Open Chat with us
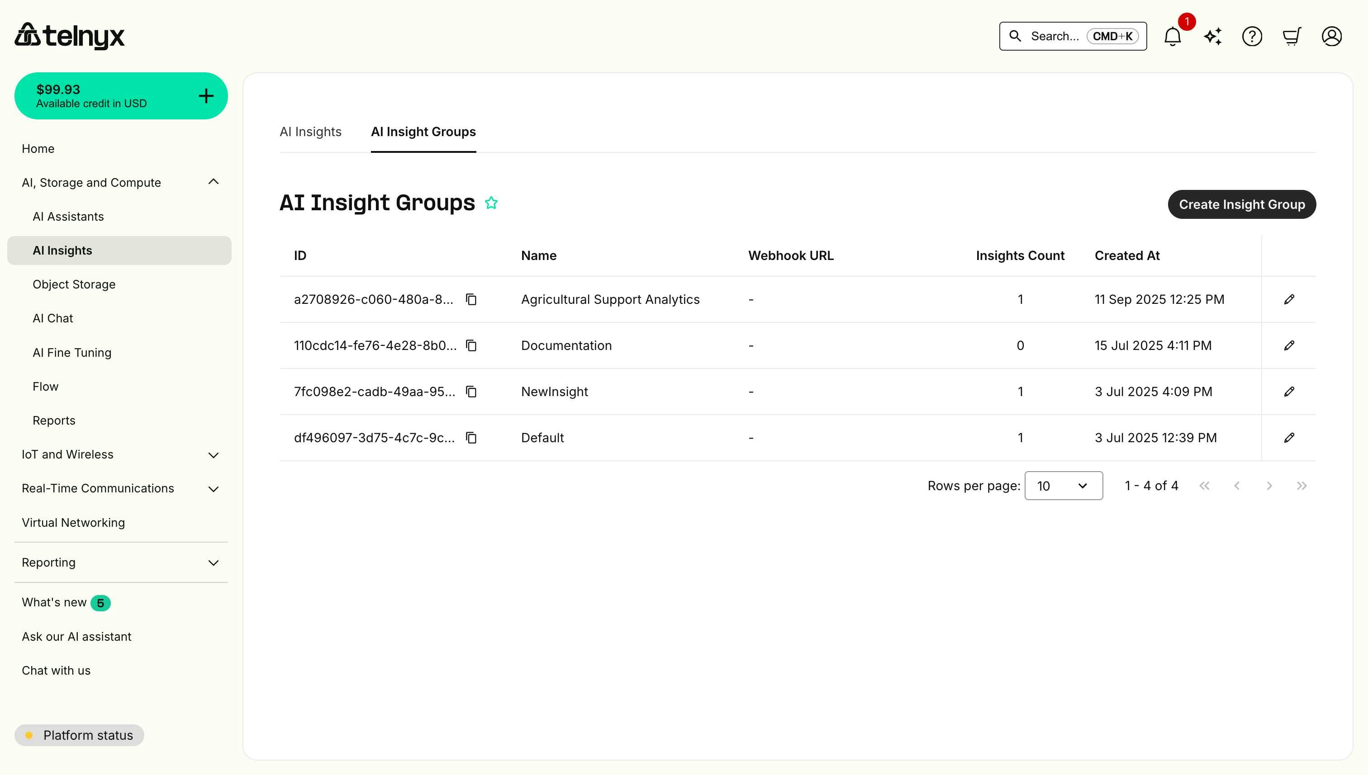1368x775 pixels. pyautogui.click(x=55, y=670)
